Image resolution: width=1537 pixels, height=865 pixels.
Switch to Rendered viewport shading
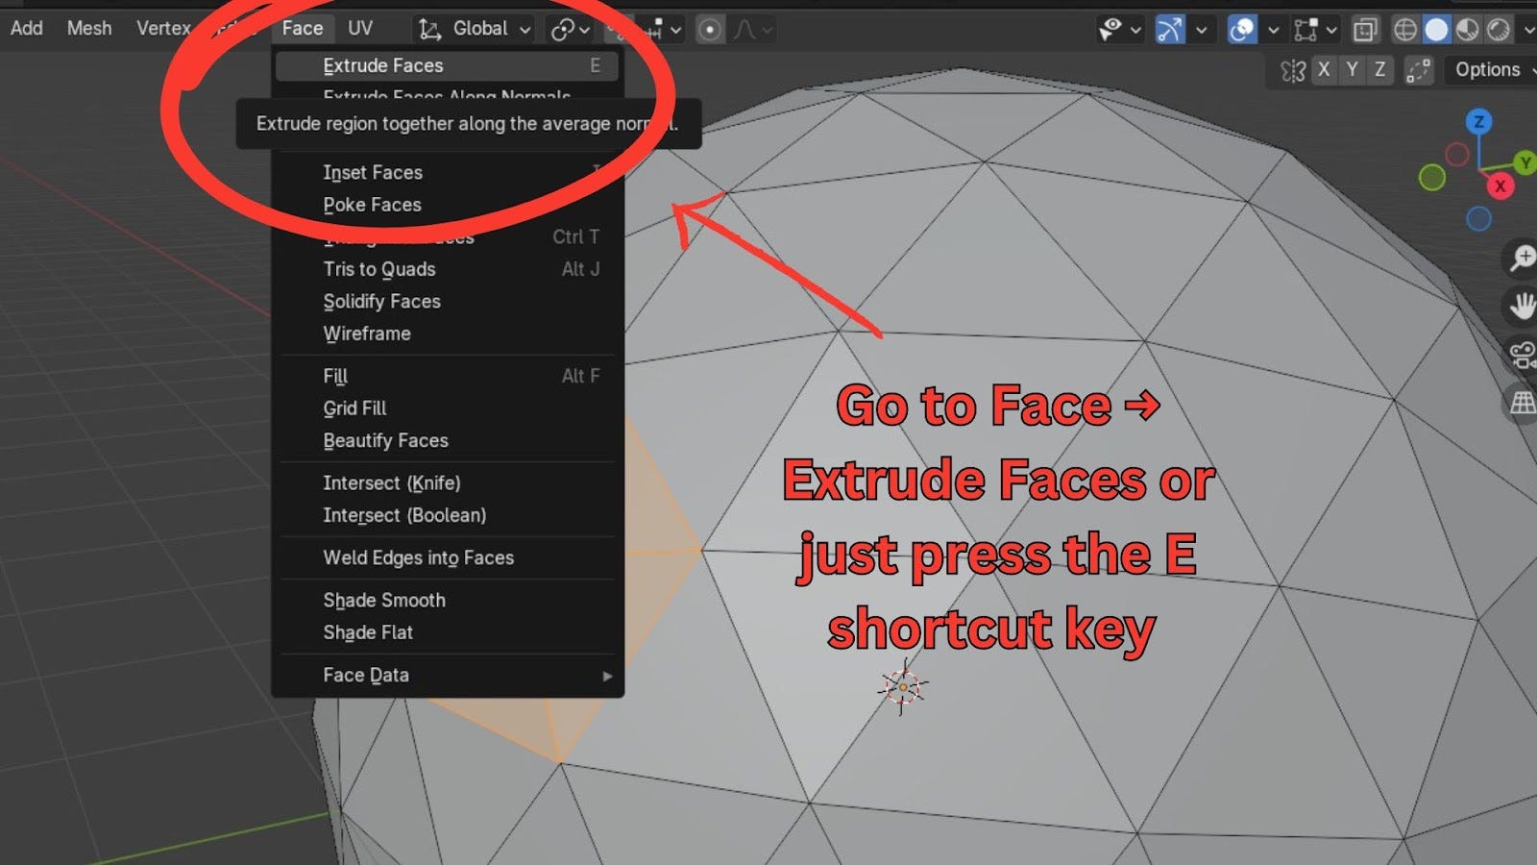pos(1499,30)
